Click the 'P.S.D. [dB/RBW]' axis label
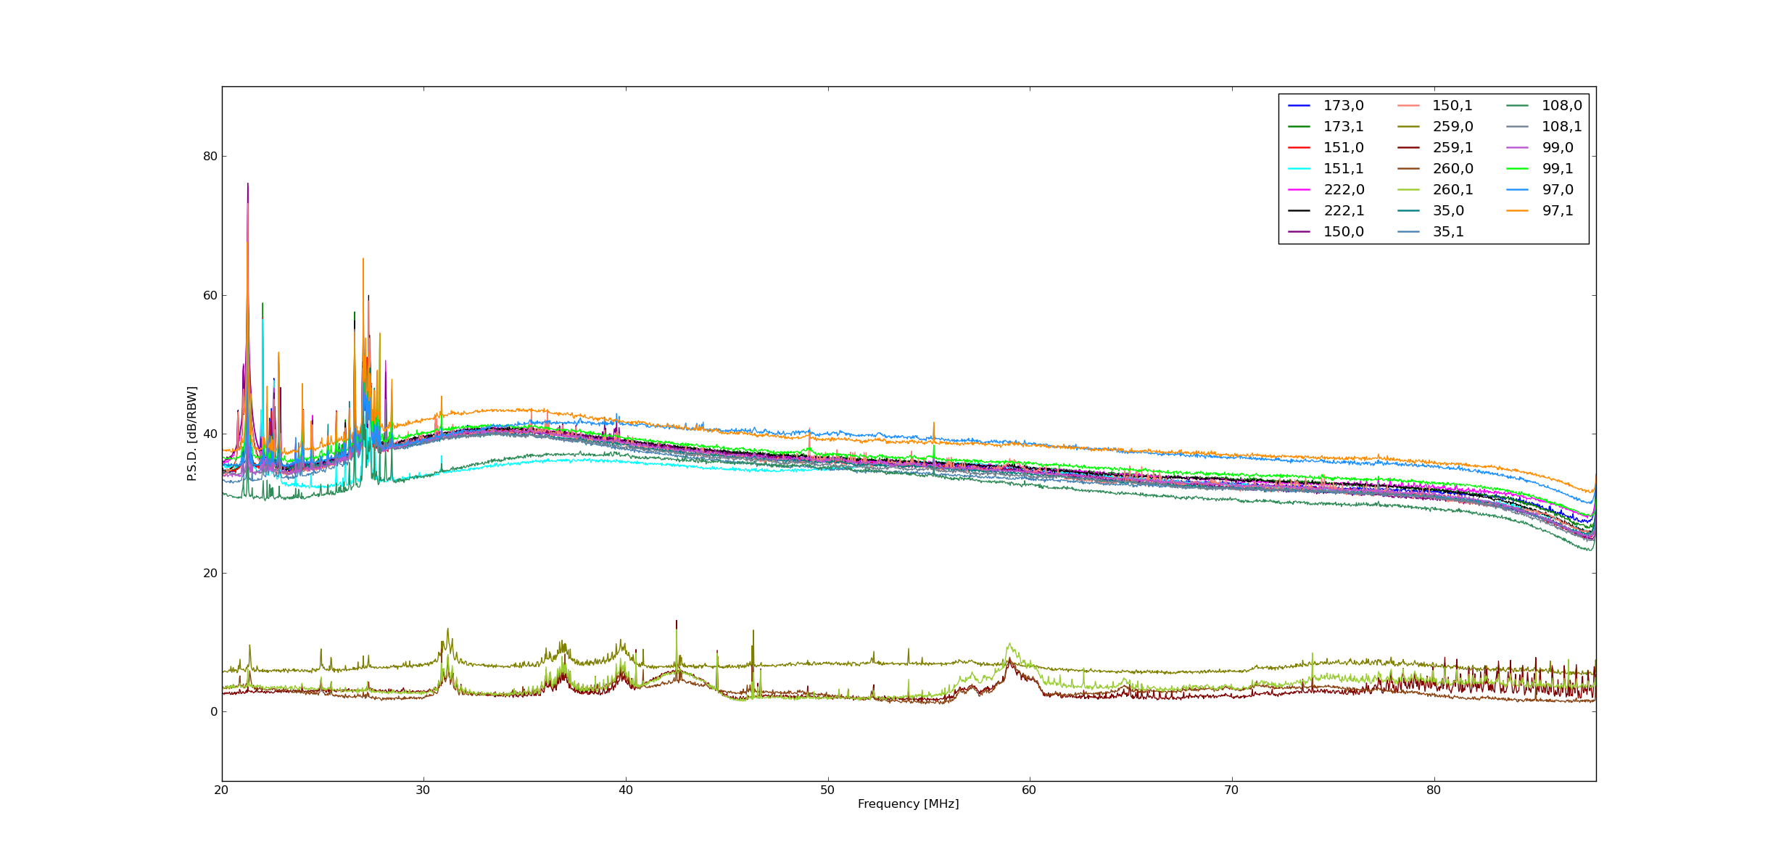 click(192, 434)
